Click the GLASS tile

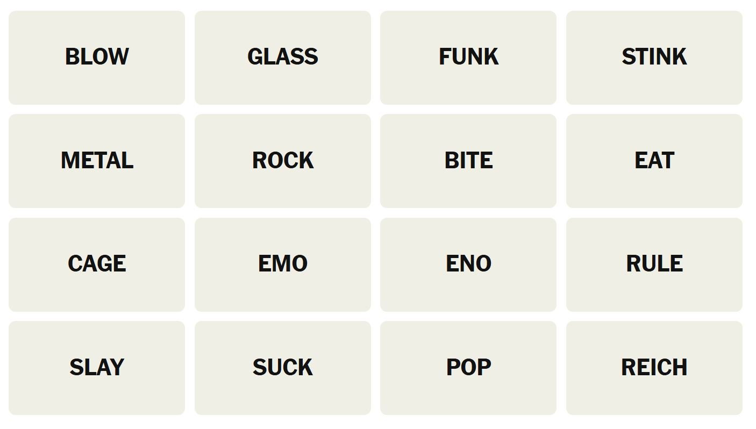tap(282, 58)
